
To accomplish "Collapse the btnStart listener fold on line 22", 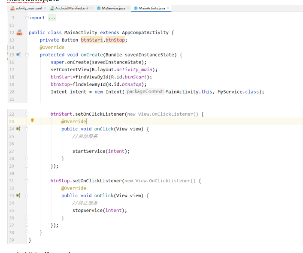I will pyautogui.click(x=27, y=114).
